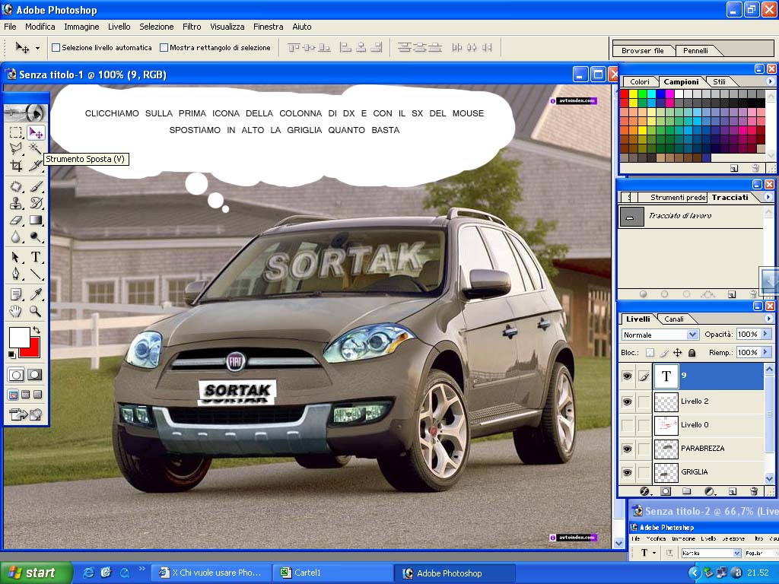The height and width of the screenshot is (584, 779).
Task: Open the Filtro menu
Action: (x=192, y=27)
